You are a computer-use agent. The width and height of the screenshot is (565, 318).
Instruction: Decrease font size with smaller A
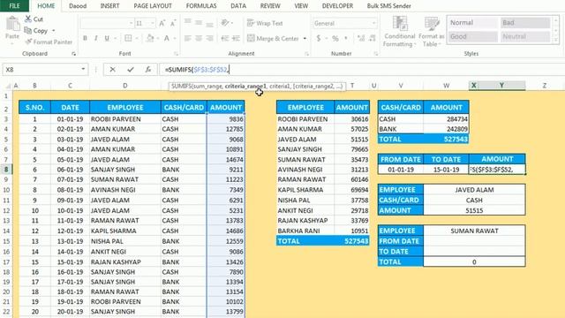(173, 24)
